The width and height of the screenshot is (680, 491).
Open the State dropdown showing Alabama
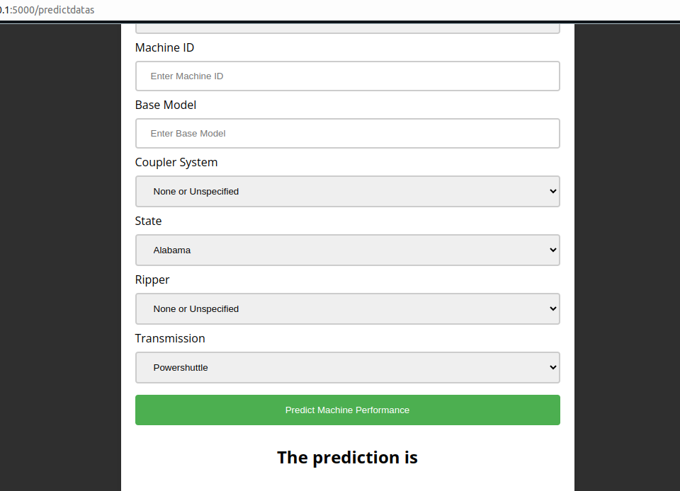point(347,250)
